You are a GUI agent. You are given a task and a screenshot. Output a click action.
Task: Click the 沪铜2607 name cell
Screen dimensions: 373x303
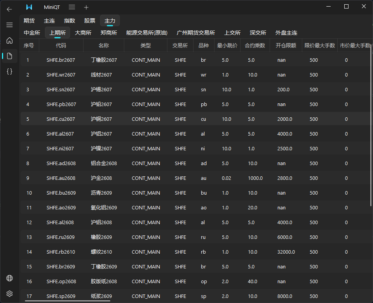(x=101, y=119)
